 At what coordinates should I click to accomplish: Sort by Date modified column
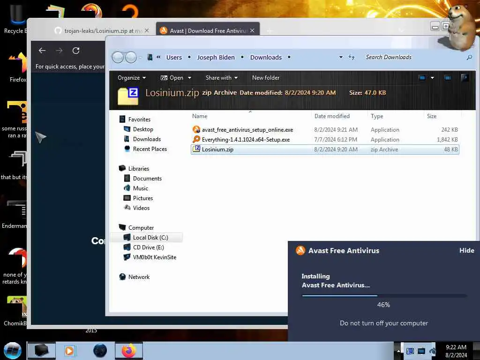332,116
